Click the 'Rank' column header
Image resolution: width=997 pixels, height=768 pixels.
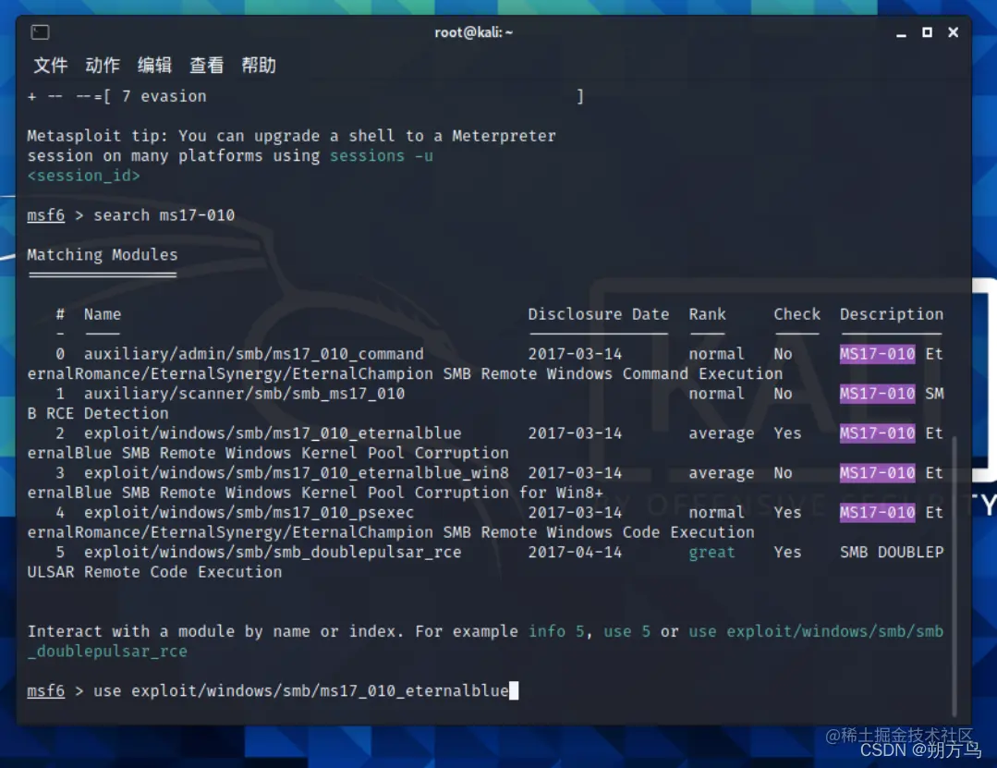[x=707, y=314]
